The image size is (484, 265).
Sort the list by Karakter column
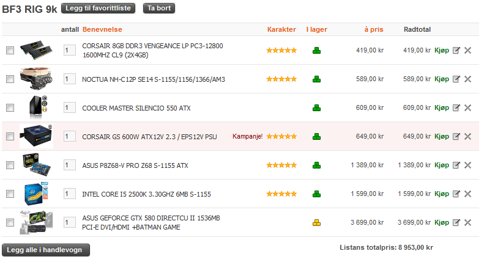point(281,29)
